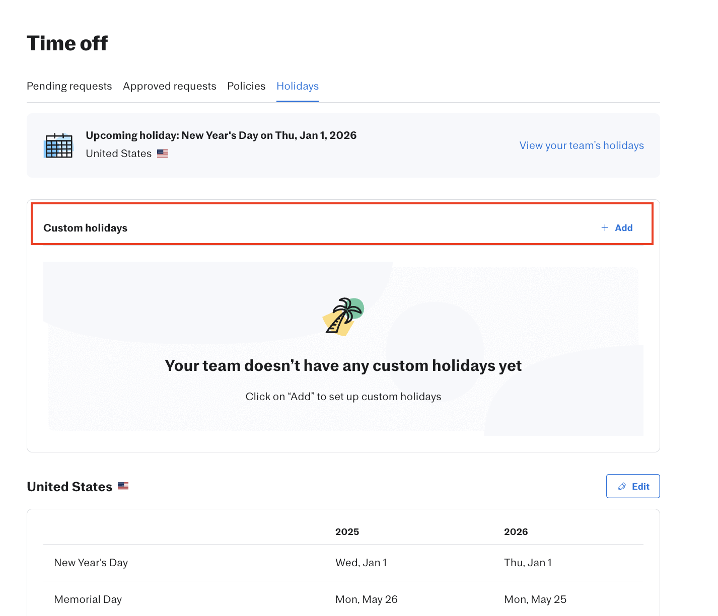Open the View your team's holidays link
The height and width of the screenshot is (616, 718).
(582, 145)
